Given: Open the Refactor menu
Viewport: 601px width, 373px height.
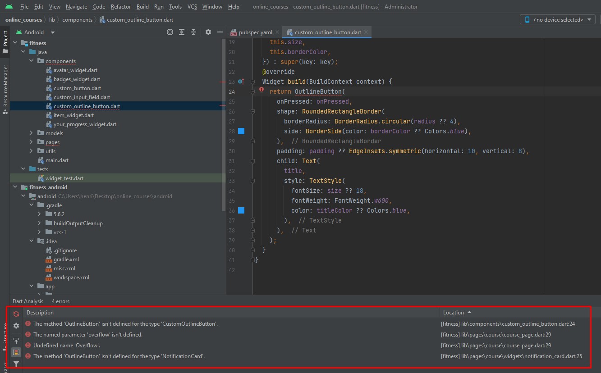Looking at the screenshot, I should click(x=121, y=7).
